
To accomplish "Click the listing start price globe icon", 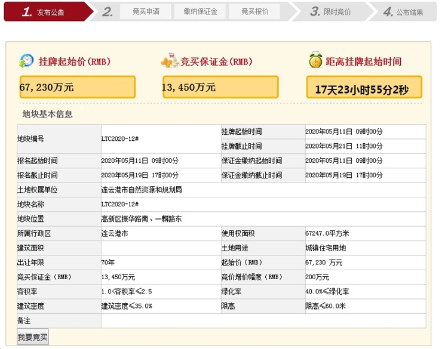I will coord(27,61).
